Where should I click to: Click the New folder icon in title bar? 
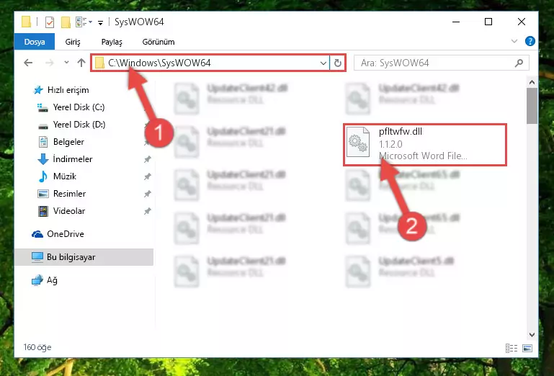pyautogui.click(x=66, y=22)
